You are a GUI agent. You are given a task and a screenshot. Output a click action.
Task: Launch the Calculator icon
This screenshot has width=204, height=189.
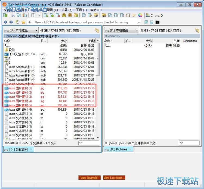152,22
